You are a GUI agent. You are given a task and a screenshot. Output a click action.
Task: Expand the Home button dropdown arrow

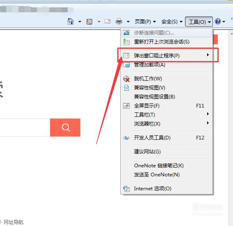tap(80, 22)
